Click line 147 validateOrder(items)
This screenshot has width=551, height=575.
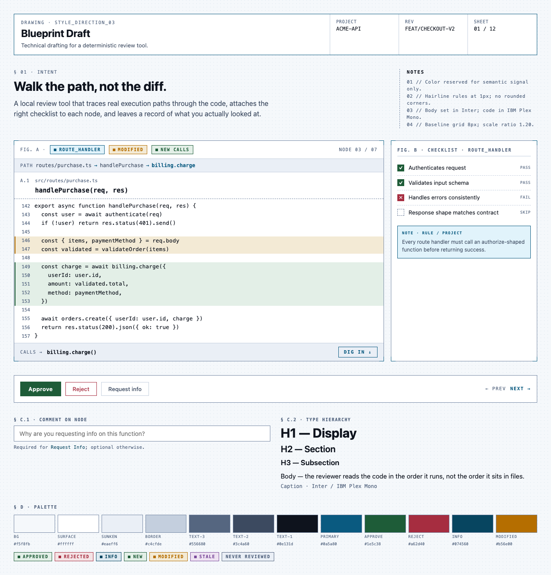(x=199, y=249)
